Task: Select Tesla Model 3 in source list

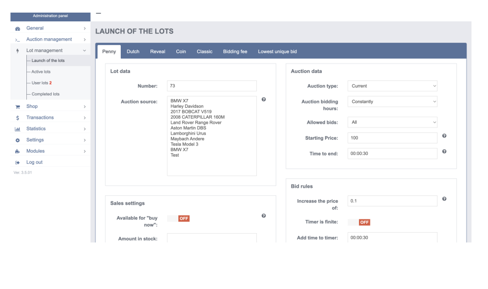Action: (x=184, y=144)
